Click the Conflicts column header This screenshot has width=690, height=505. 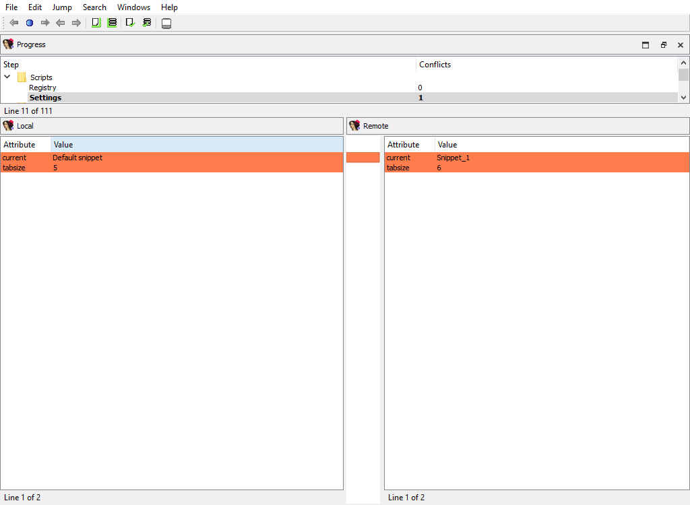(x=435, y=65)
